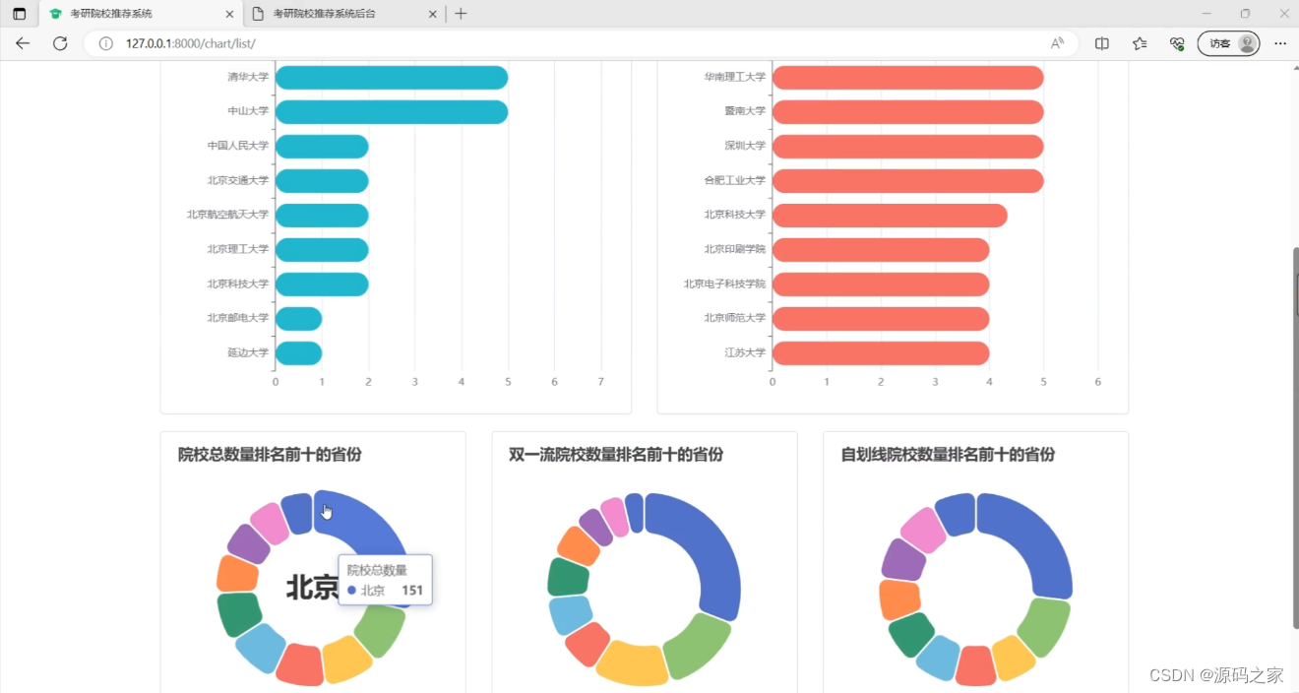
Task: Click the 北京交通大学 teal bar
Action: 322,181
